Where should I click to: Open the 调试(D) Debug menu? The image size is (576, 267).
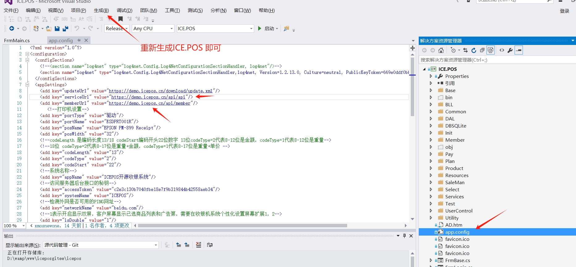(124, 10)
